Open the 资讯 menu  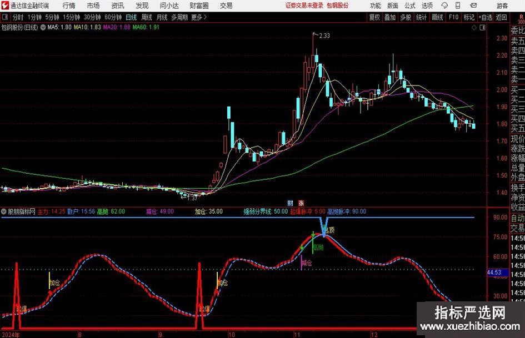pos(118,6)
